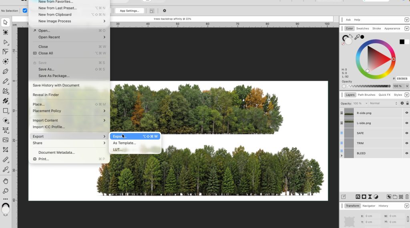Screen dimensions: 410x228
Task: Open the Transform panel options dropdown
Action: click(407, 206)
